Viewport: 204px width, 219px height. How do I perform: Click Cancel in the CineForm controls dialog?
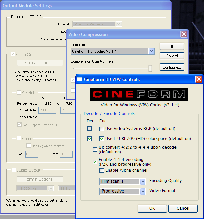[x=183, y=208]
